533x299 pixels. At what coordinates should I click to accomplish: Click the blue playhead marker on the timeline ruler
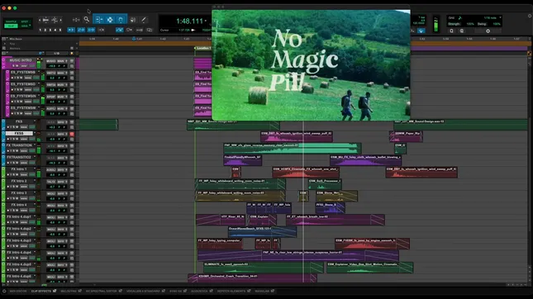coord(134,39)
